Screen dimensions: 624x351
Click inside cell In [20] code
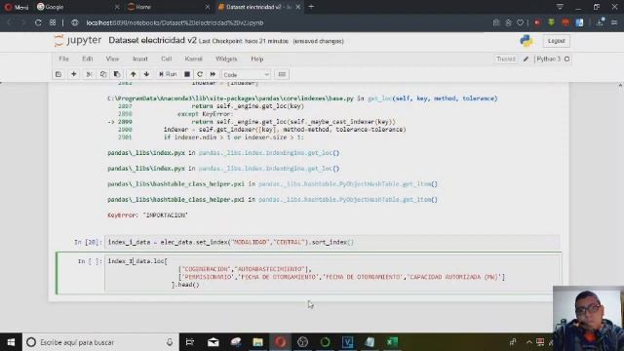[x=331, y=242]
